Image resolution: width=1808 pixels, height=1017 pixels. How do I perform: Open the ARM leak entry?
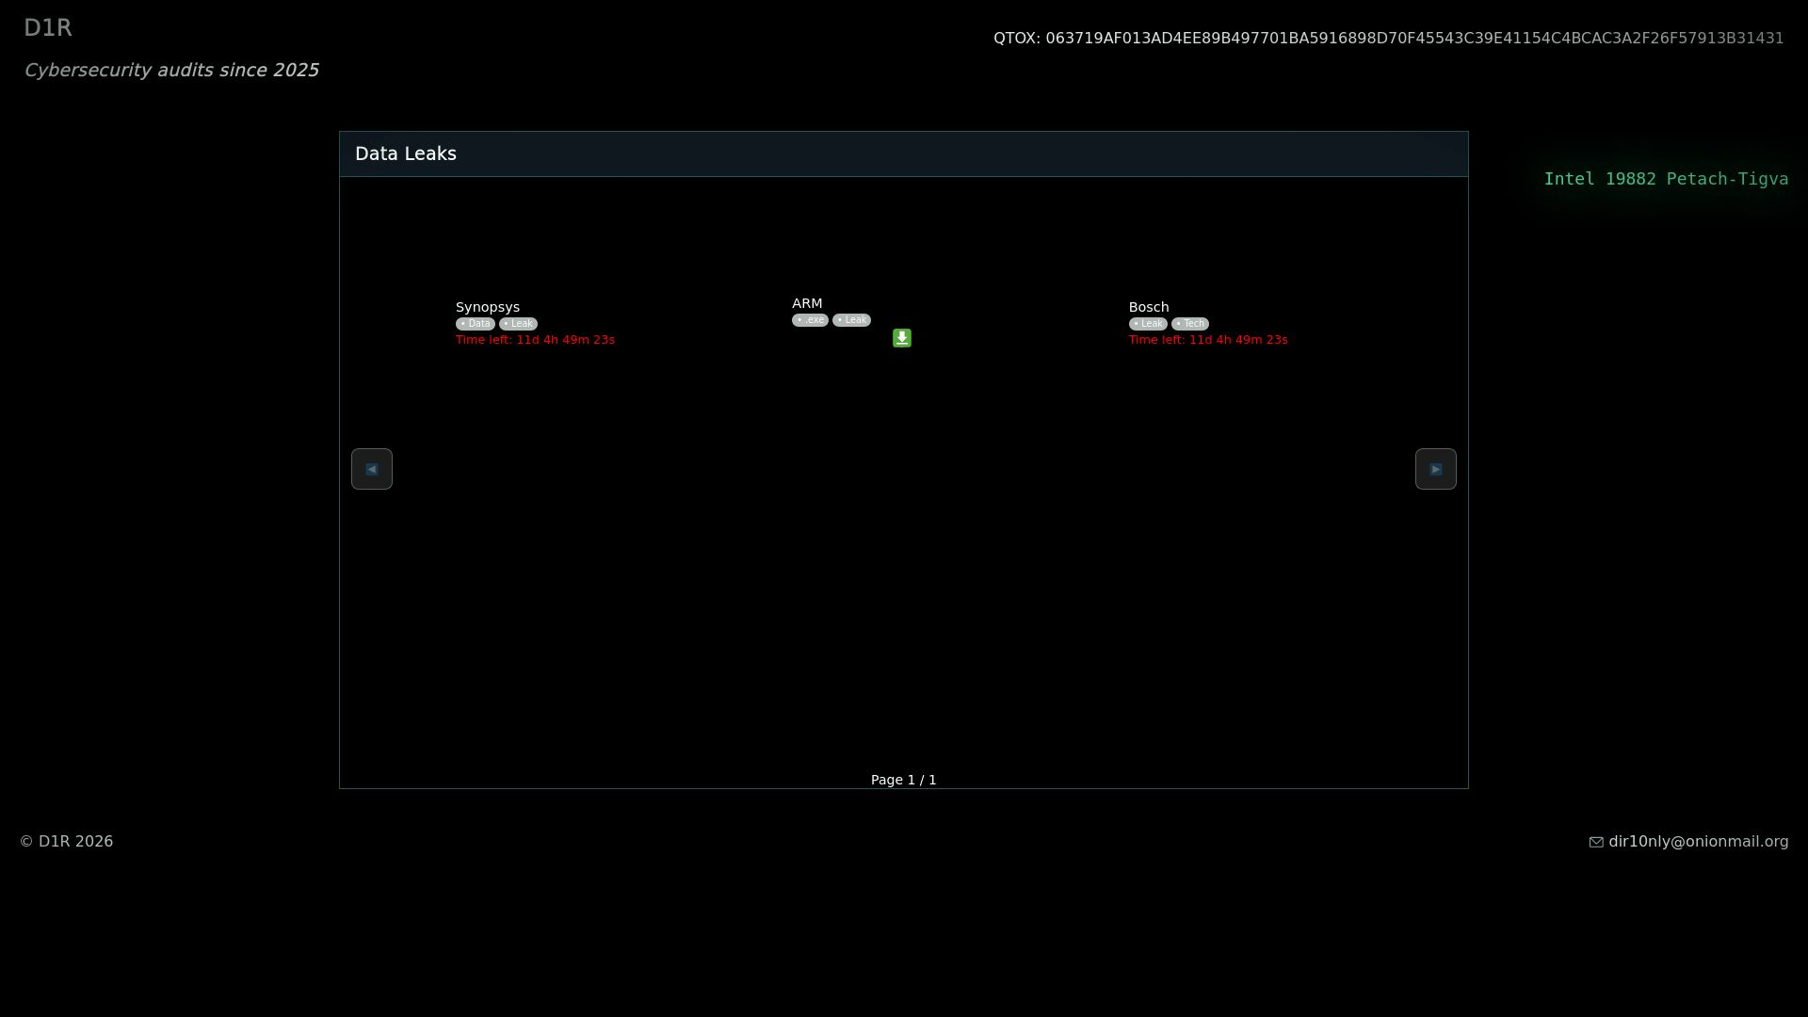point(807,303)
